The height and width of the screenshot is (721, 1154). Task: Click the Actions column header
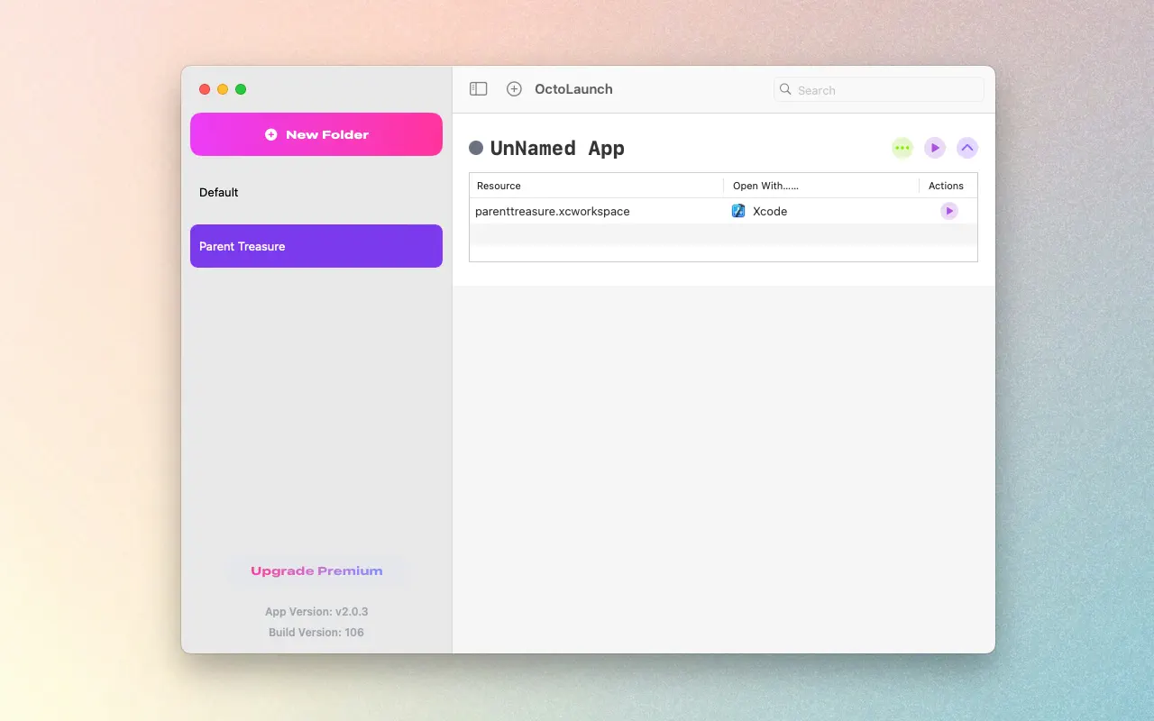coord(946,186)
